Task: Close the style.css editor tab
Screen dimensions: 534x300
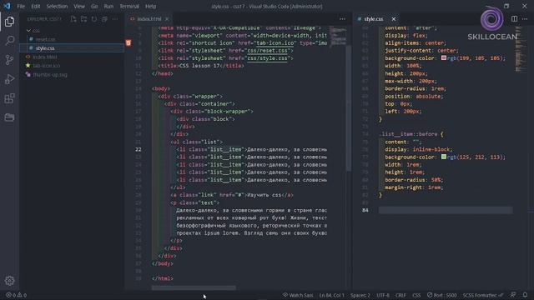Action: pyautogui.click(x=394, y=19)
